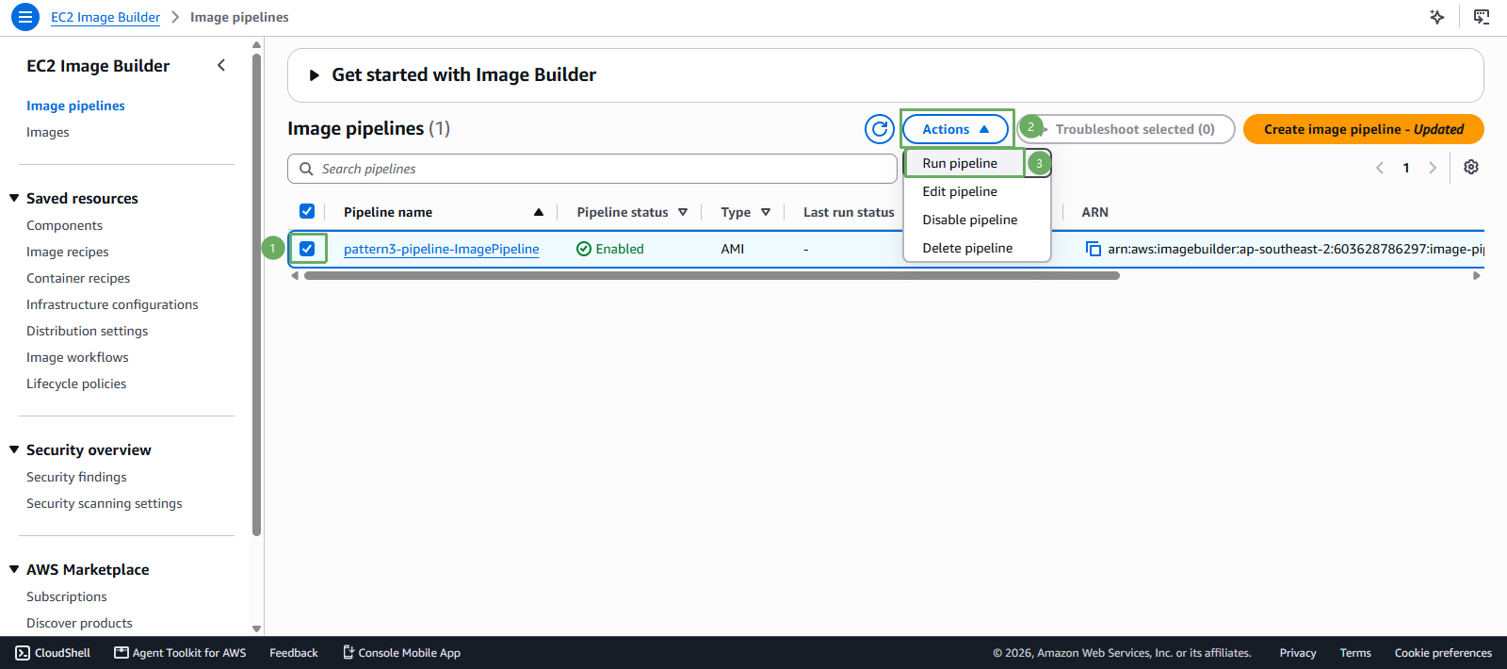Screen dimensions: 1507x669
Task: Filter by Pipeline status column arrow
Action: pos(683,212)
